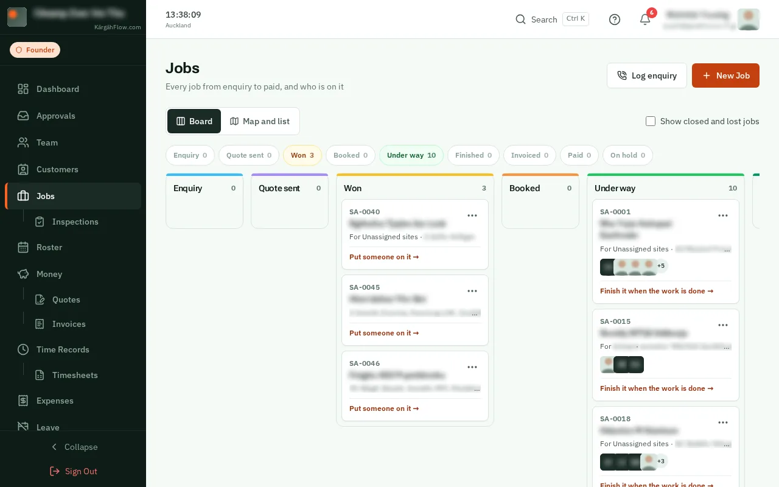Click the search magnifier icon
The height and width of the screenshot is (487, 779).
[x=520, y=19]
